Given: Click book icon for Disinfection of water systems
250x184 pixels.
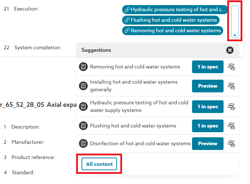Looking at the screenshot, I should point(83,143).
